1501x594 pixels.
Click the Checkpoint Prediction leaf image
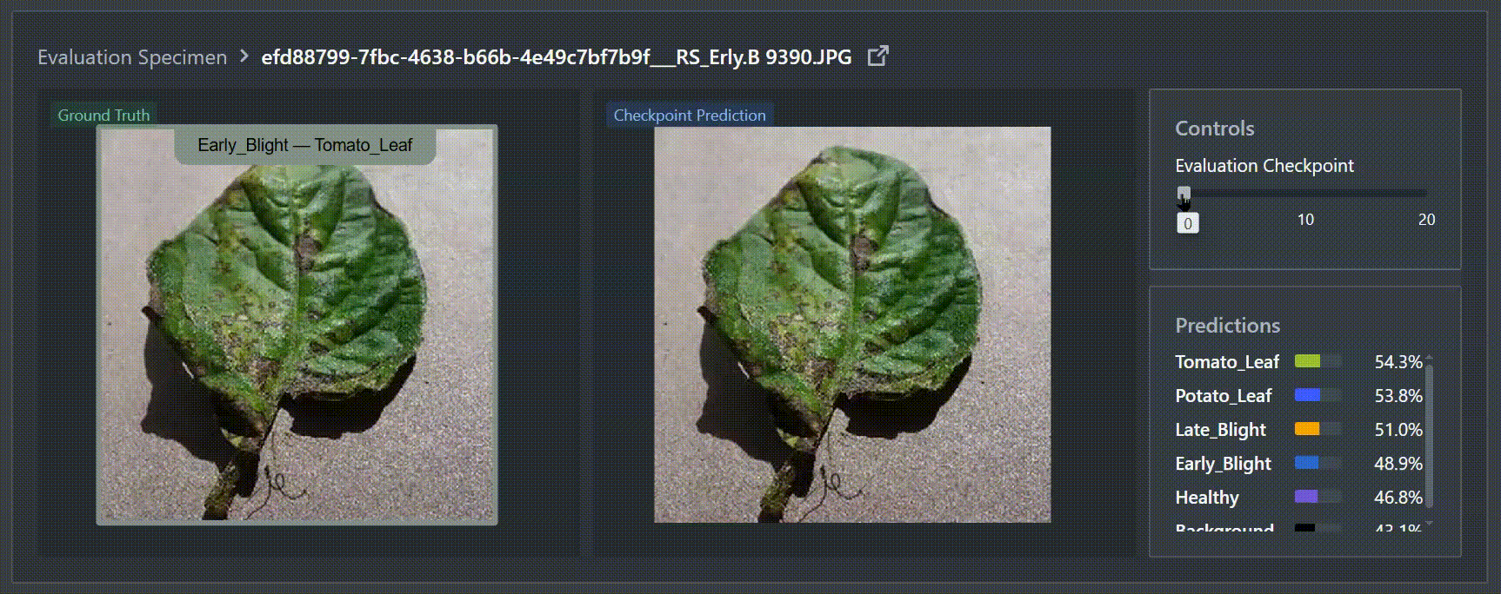852,325
